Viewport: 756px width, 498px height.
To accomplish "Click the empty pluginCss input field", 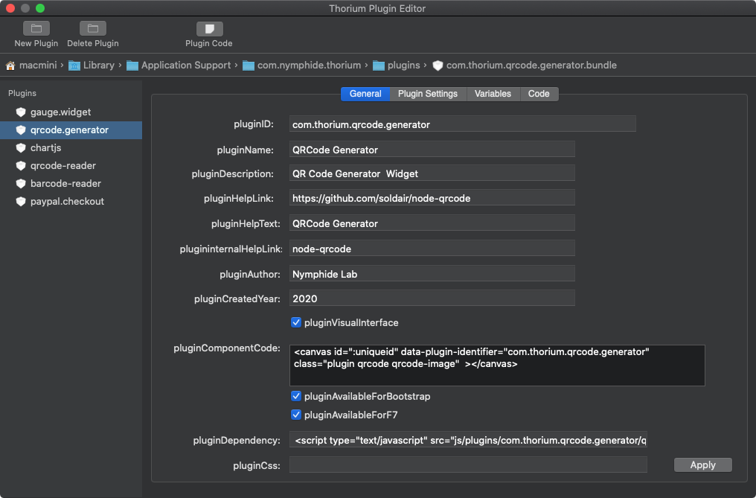I will coord(468,465).
